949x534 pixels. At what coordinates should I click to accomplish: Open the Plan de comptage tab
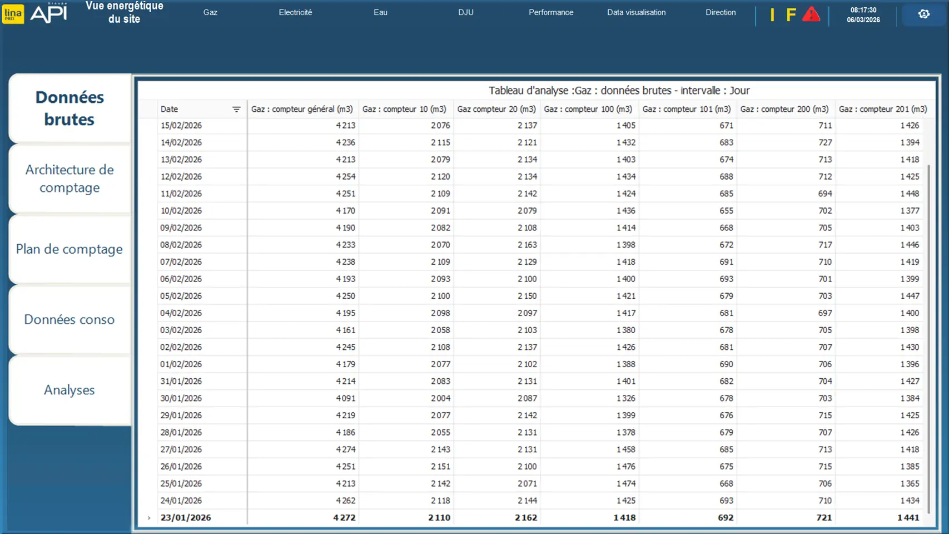pos(69,249)
